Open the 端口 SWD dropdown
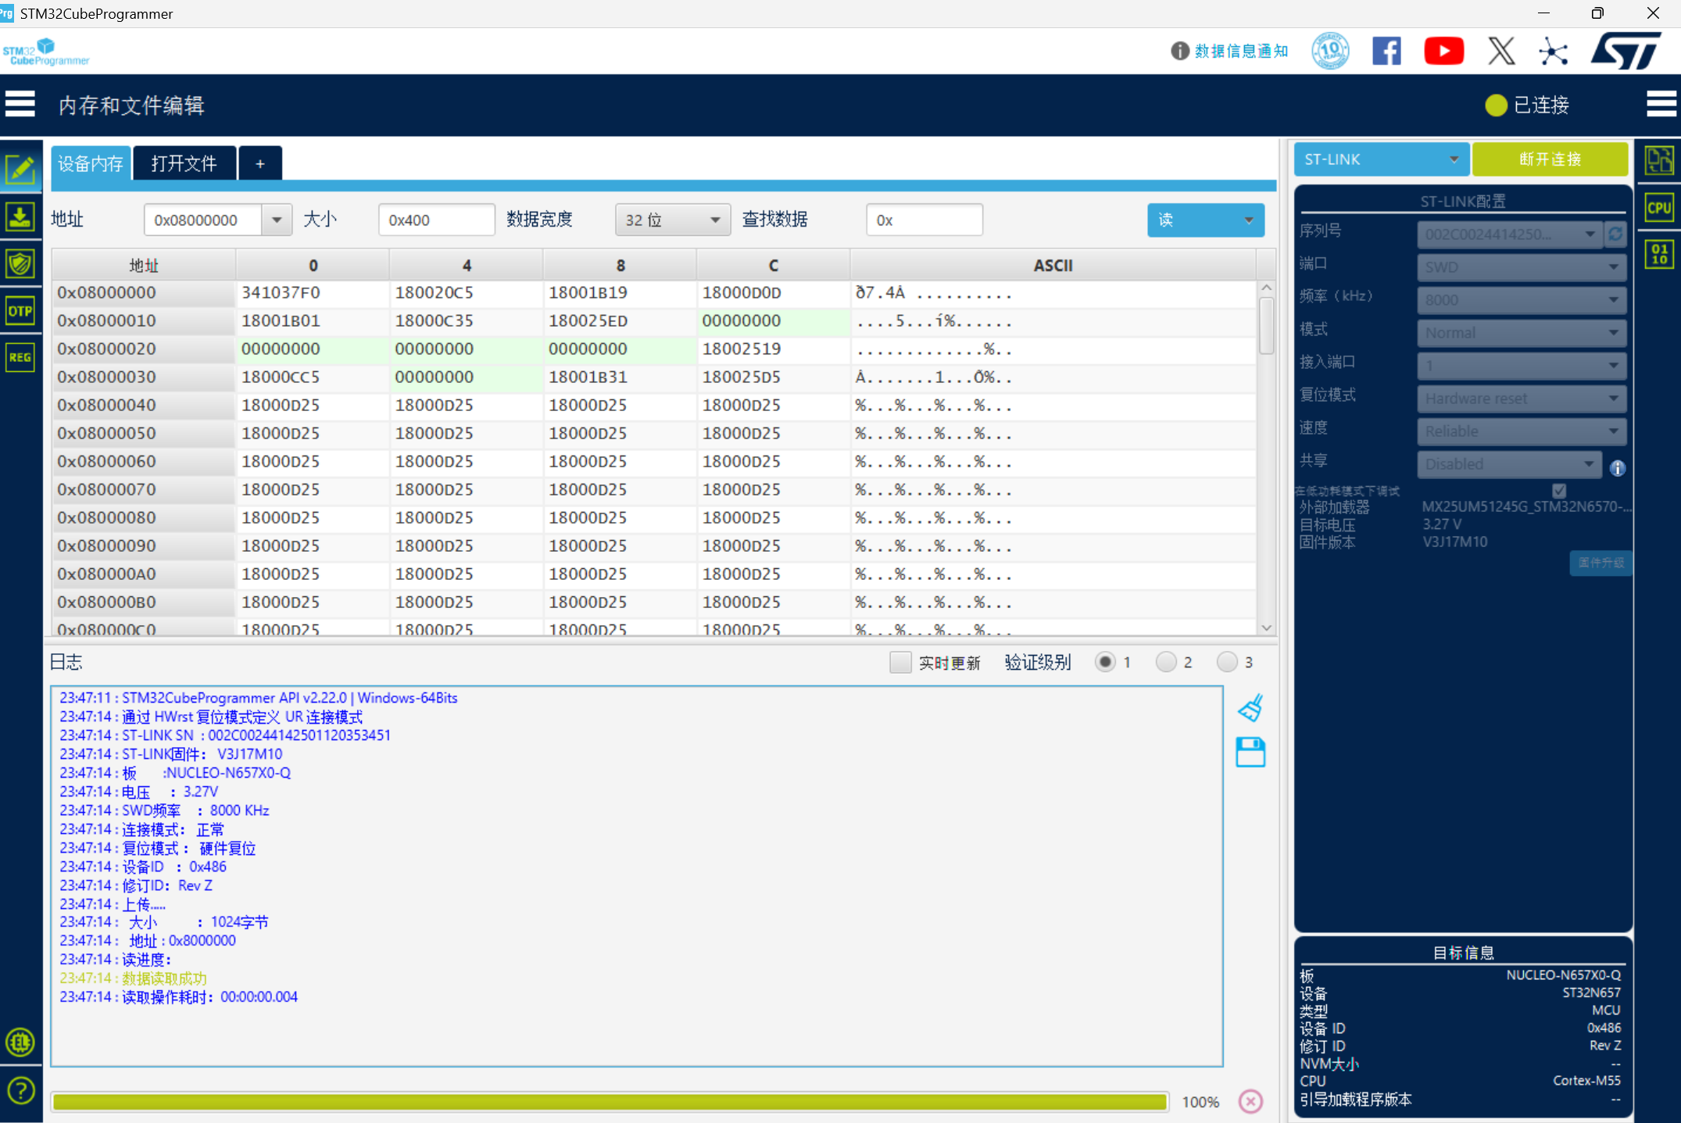The width and height of the screenshot is (1681, 1123). (x=1522, y=267)
